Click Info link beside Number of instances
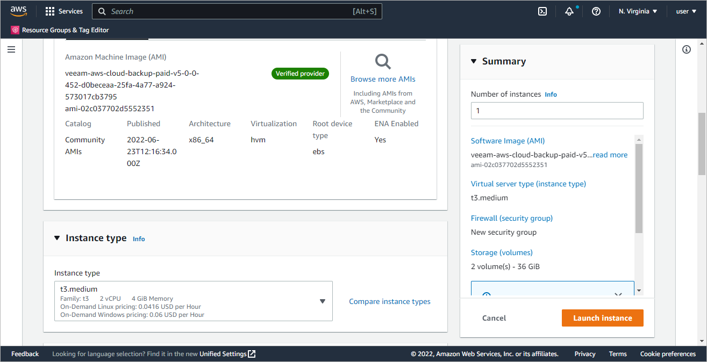 551,95
